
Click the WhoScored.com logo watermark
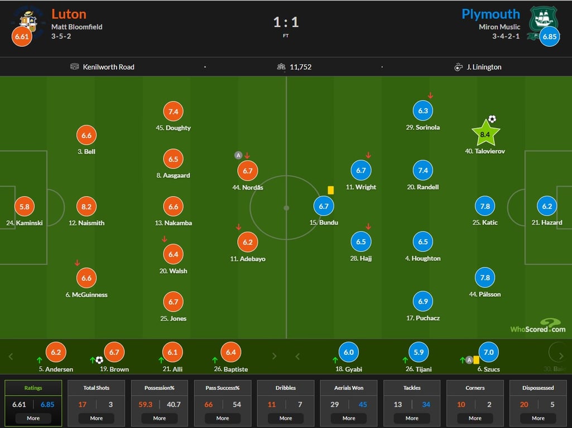(x=537, y=325)
